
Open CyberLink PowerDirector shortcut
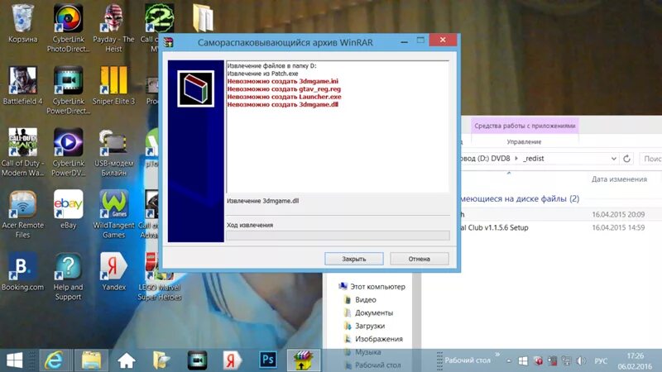pos(68,90)
